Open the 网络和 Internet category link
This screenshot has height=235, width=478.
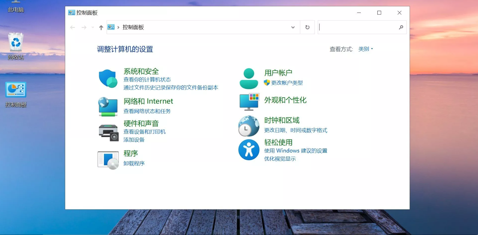pos(148,101)
